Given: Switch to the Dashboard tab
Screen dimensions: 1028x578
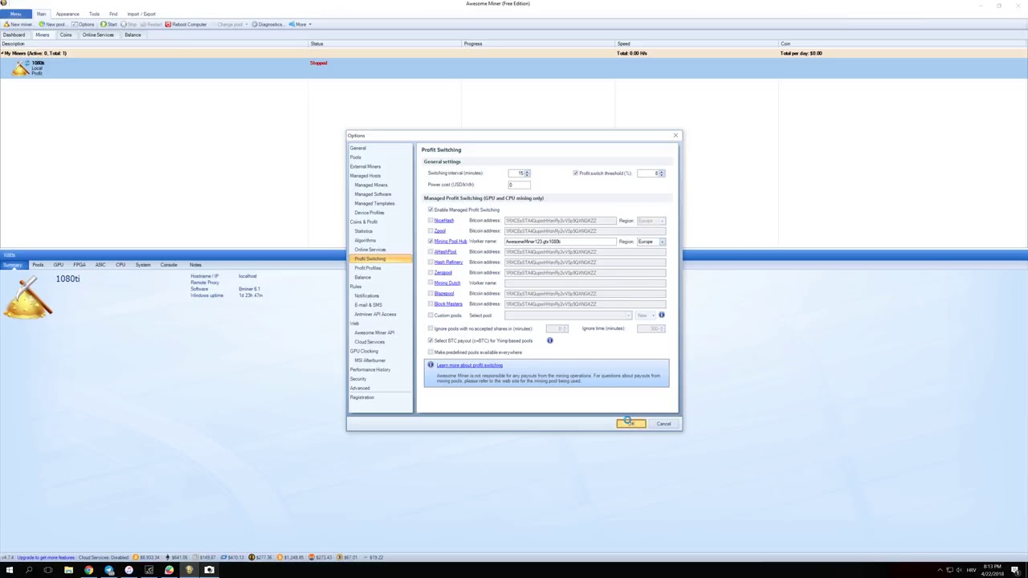Looking at the screenshot, I should coord(14,35).
